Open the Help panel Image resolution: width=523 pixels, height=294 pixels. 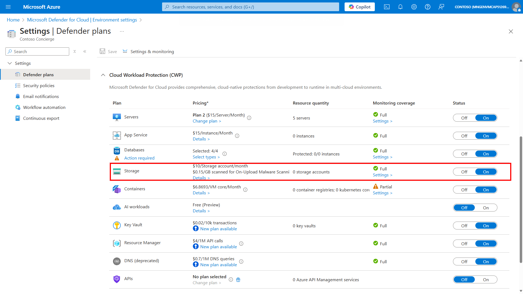point(427,7)
